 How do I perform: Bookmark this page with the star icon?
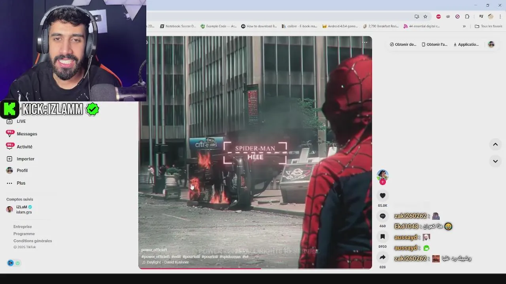click(x=425, y=17)
